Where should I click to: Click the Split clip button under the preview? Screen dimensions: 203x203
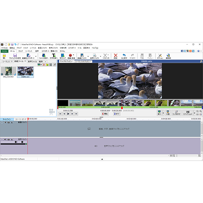click(x=168, y=112)
